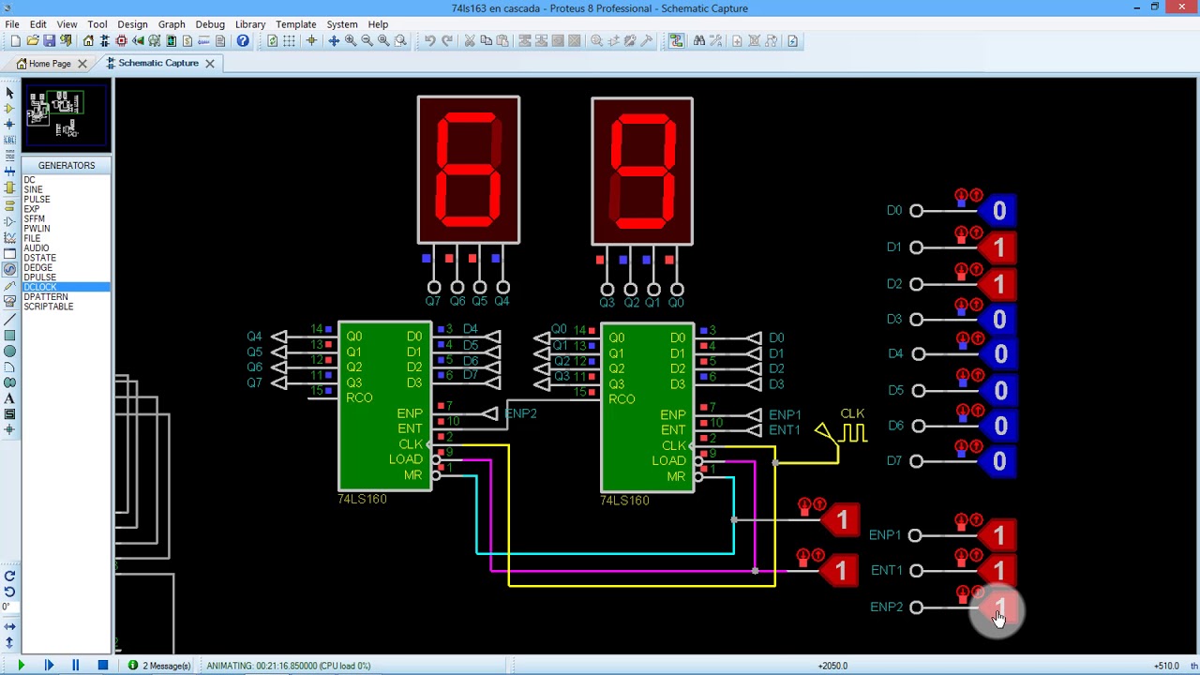Toggle the D7 logic state input
The height and width of the screenshot is (675, 1200).
tap(999, 461)
